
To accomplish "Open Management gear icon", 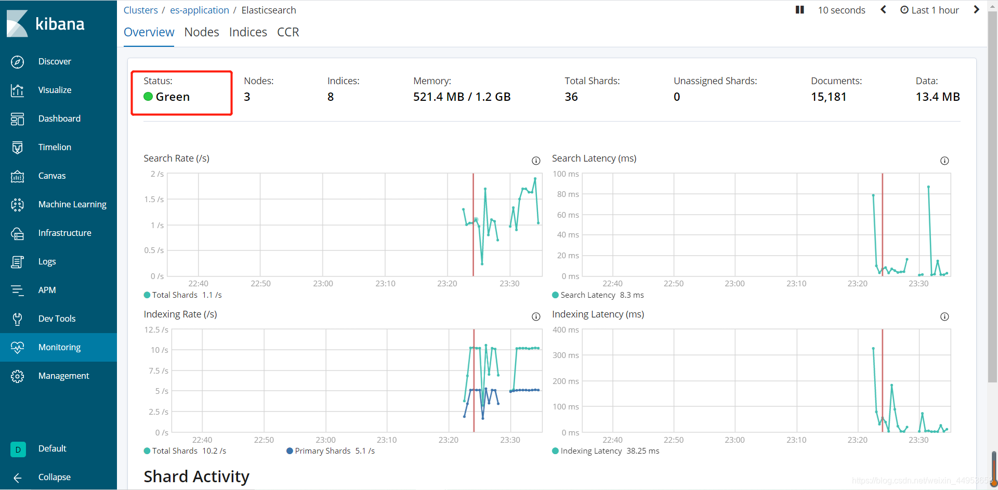I will 17,376.
